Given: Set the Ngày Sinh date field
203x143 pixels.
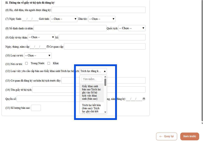Looking at the screenshot, I should click(x=30, y=19).
